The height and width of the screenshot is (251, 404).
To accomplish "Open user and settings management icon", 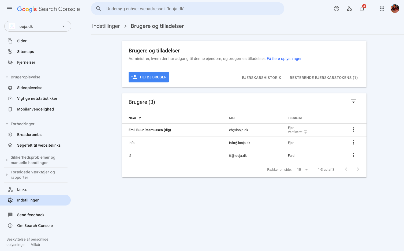I will (x=349, y=9).
